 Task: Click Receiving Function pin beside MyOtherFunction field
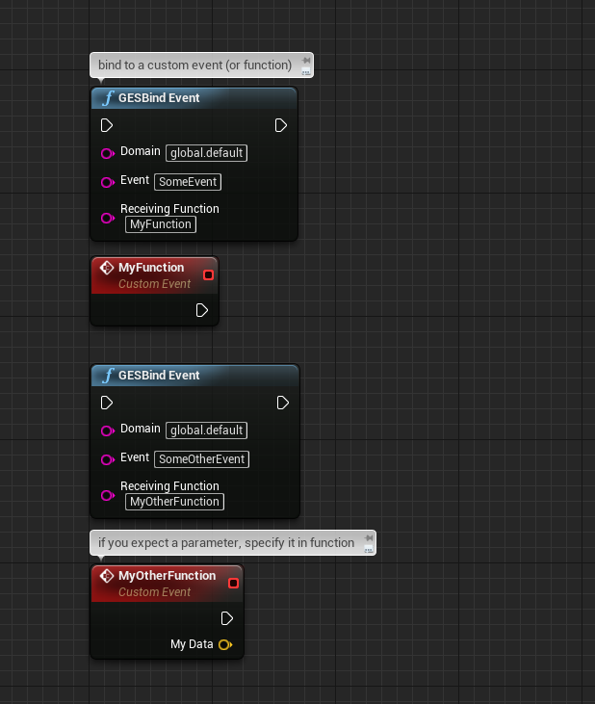pyautogui.click(x=108, y=496)
